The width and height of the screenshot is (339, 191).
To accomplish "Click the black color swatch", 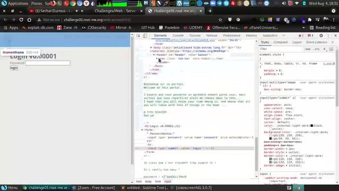I will [x=312, y=126].
